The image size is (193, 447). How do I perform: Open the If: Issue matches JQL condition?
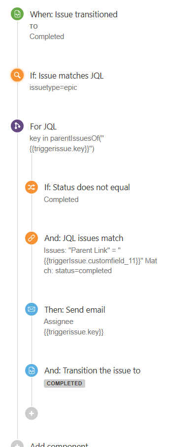pos(67,76)
